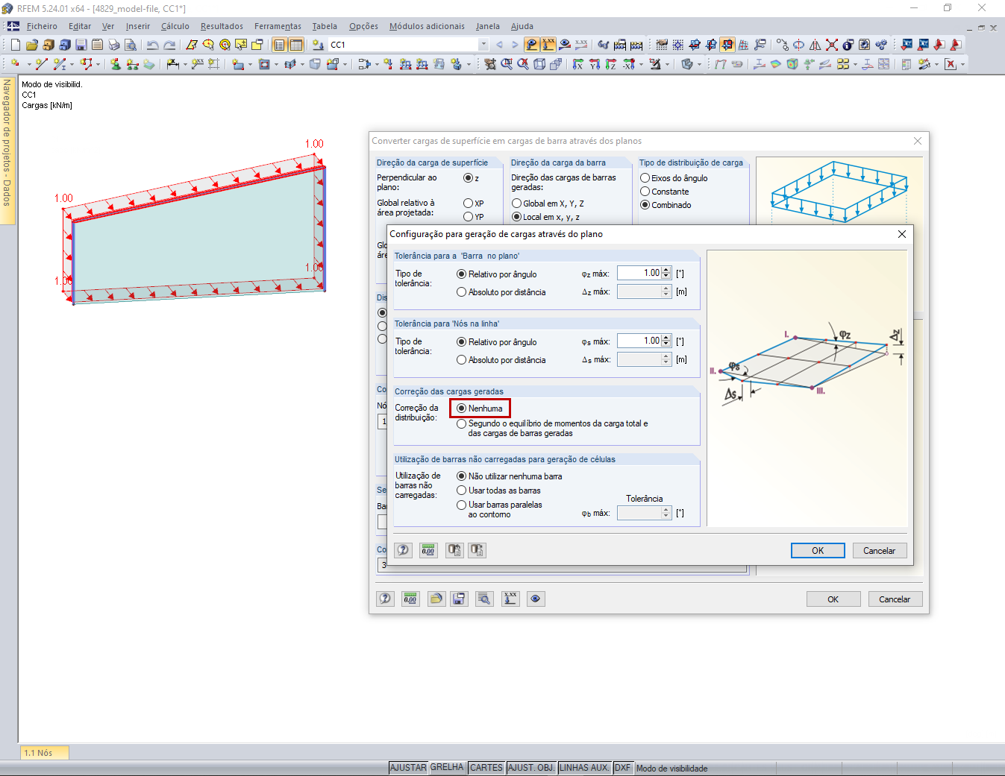This screenshot has width=1005, height=776.
Task: Click Cancelar in the Converter cargas dialog
Action: 895,599
